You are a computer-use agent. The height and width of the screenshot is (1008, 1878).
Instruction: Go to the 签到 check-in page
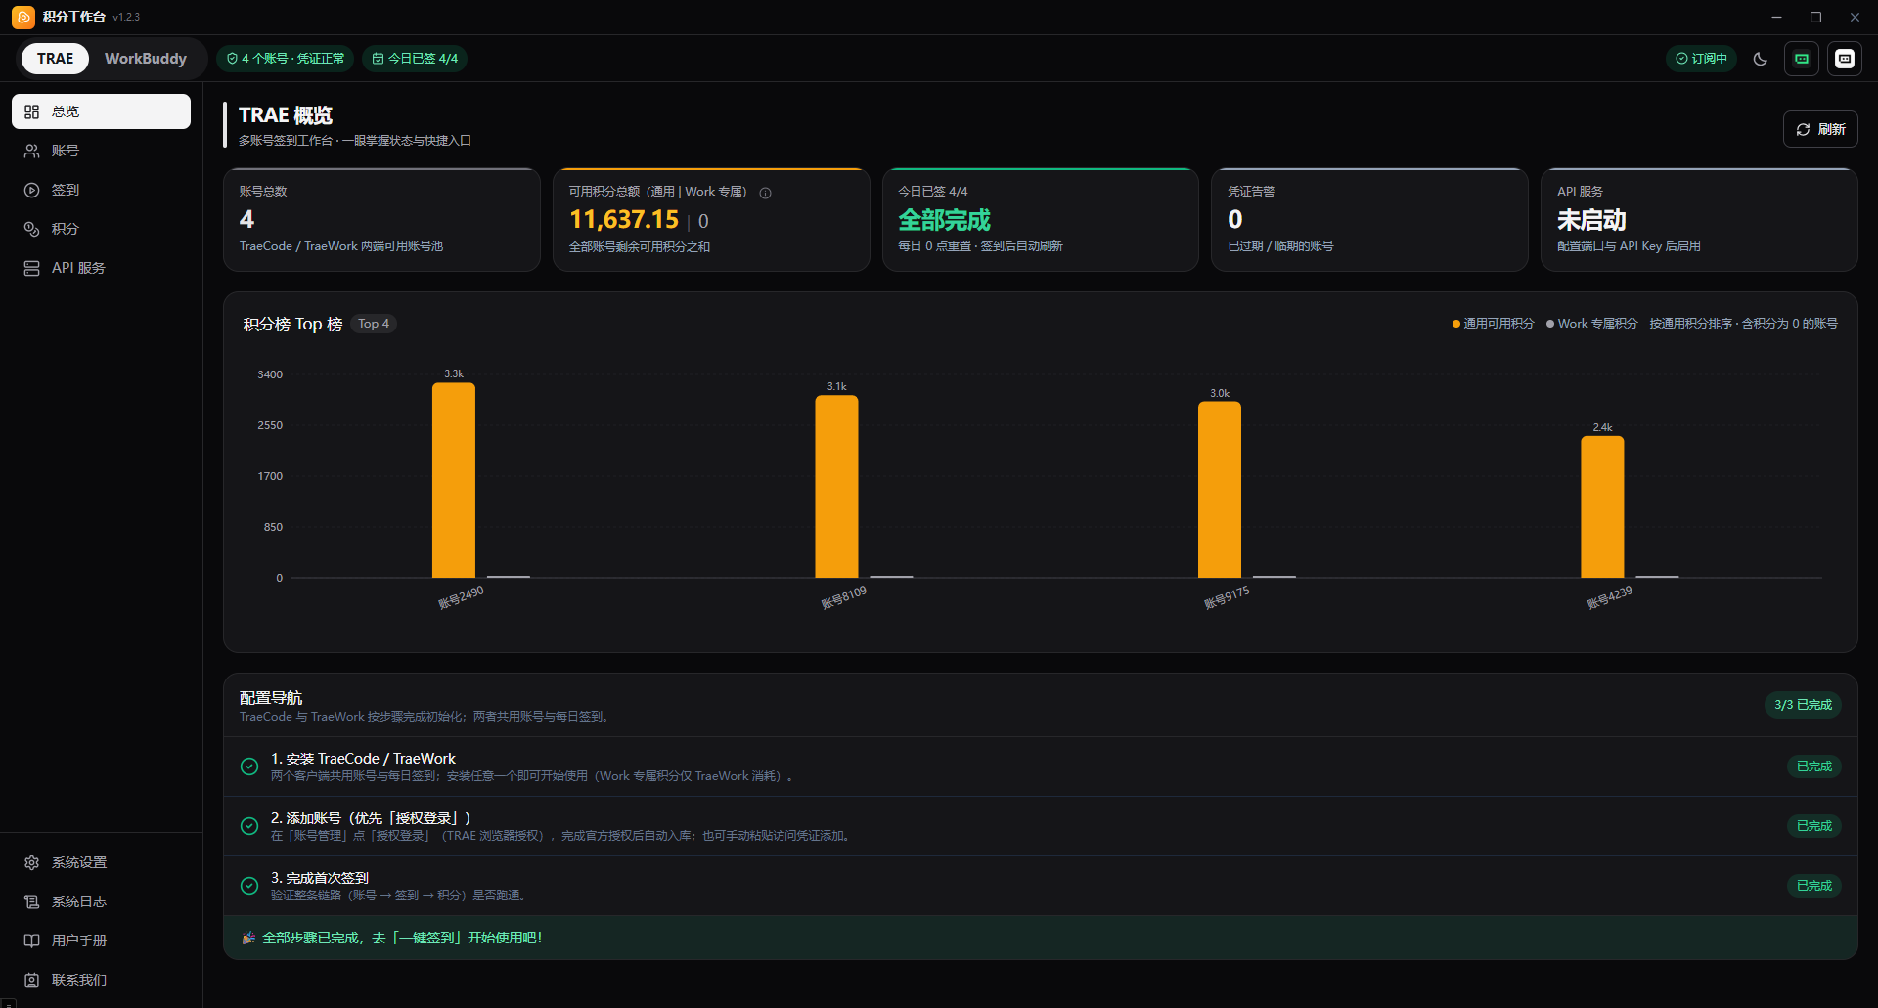pos(101,190)
